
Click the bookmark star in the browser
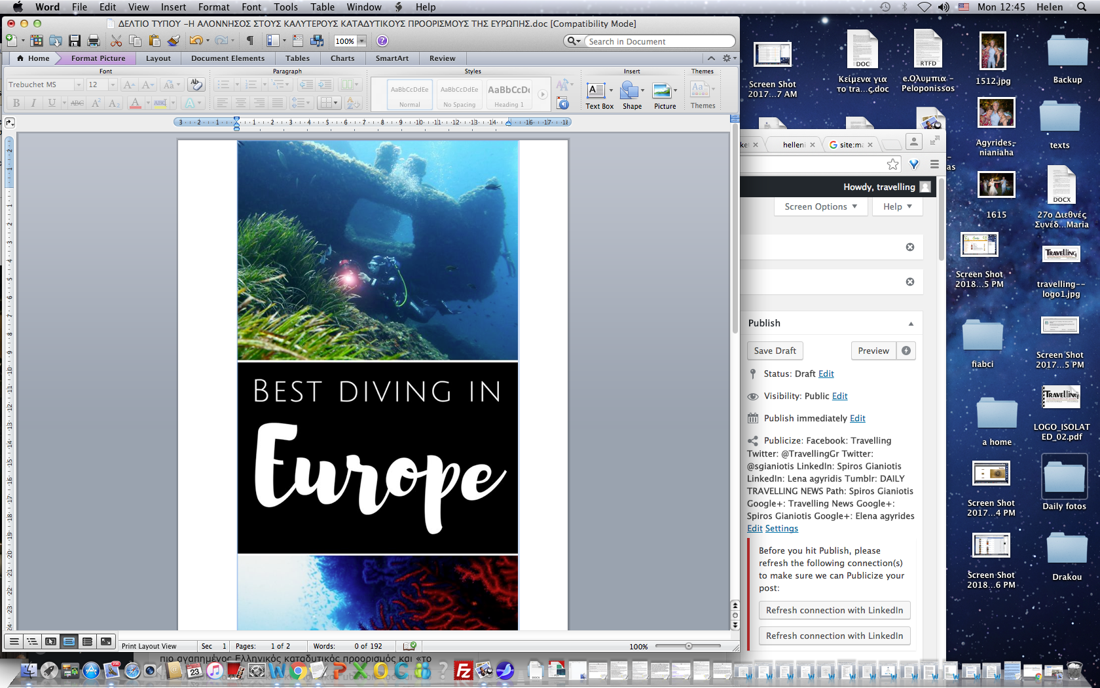pos(892,164)
